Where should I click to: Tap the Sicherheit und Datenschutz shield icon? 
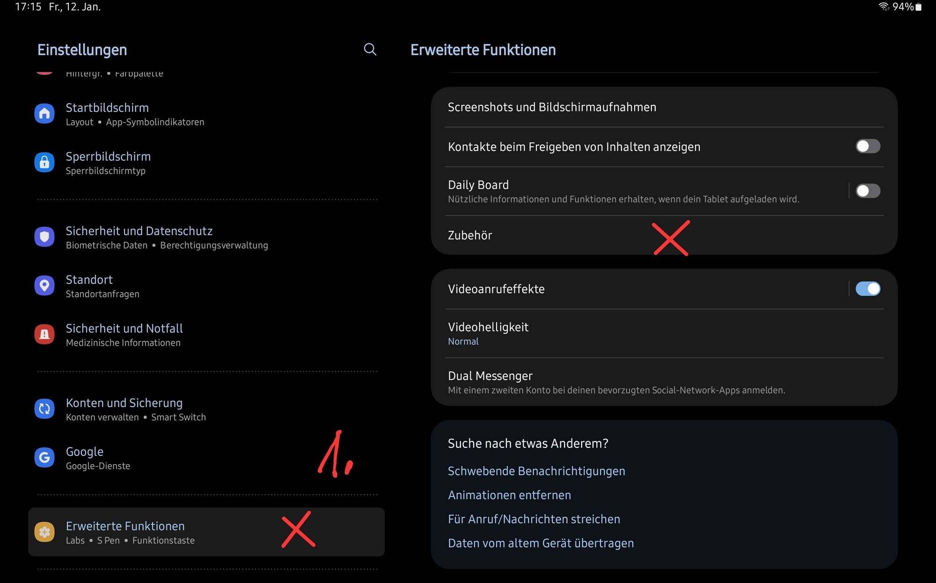click(44, 237)
